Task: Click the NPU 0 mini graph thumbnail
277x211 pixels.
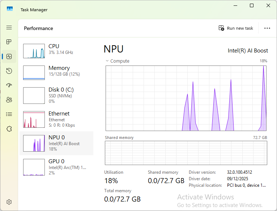Action: 34,143
